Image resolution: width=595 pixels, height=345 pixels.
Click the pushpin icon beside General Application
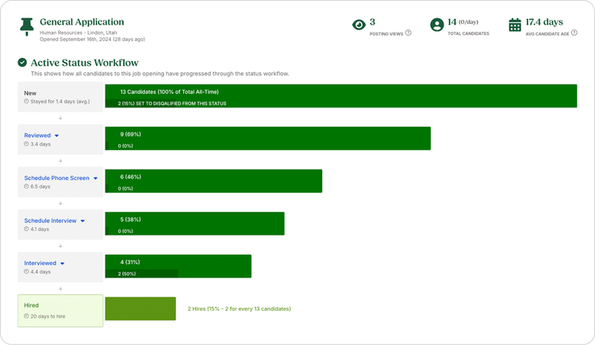tap(26, 26)
